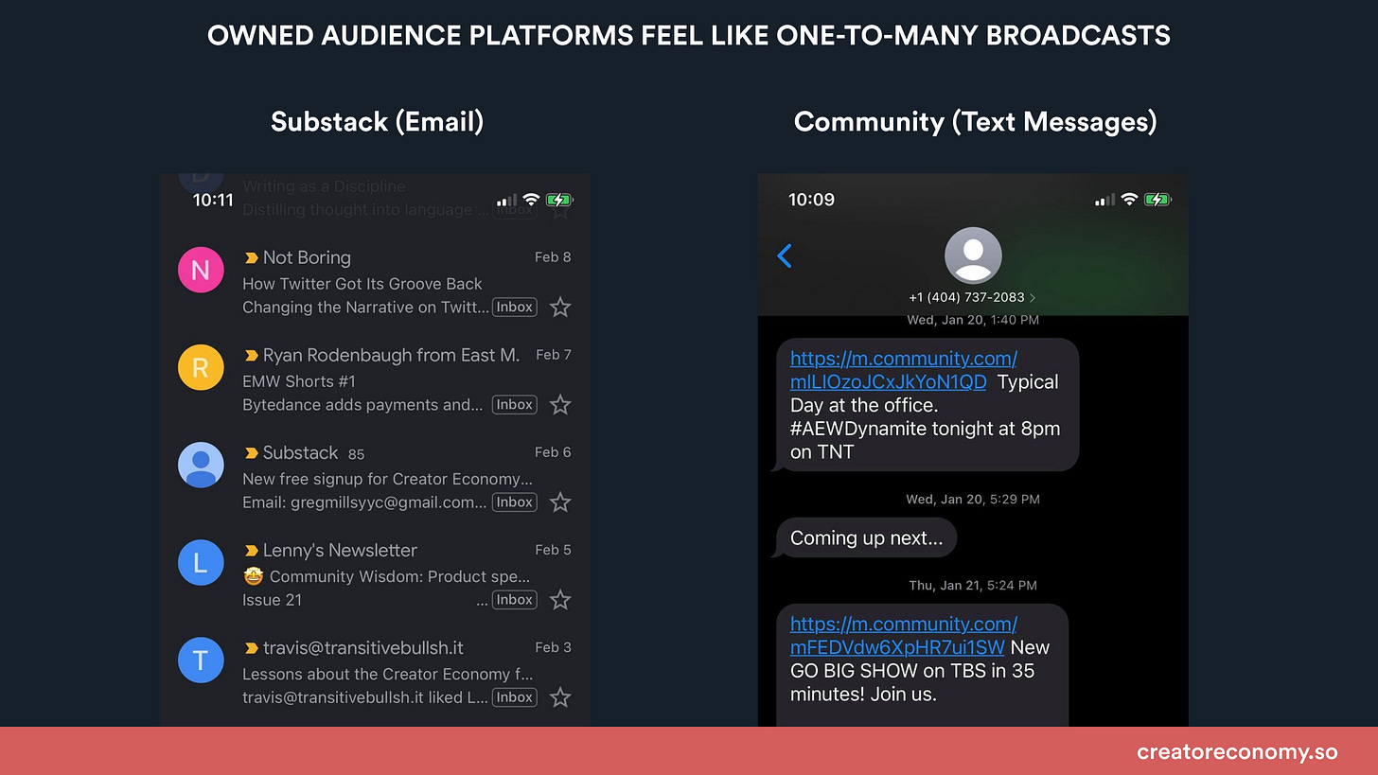
Task: Open the blue T sender avatar
Action: 201,661
